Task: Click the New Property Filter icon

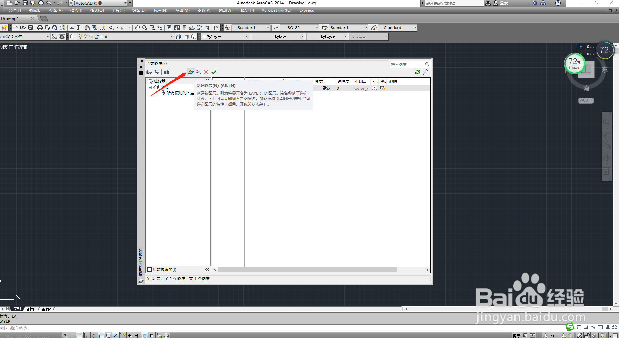Action: [x=149, y=72]
